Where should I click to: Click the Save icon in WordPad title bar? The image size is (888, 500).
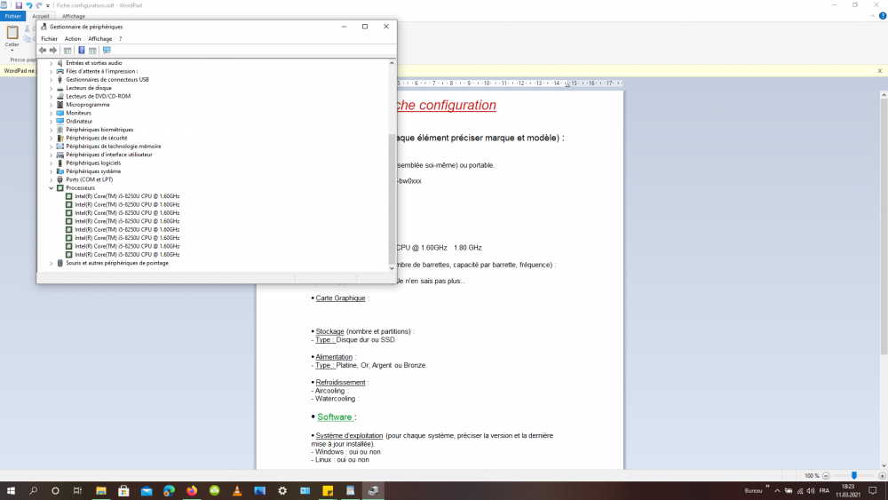[x=19, y=5]
